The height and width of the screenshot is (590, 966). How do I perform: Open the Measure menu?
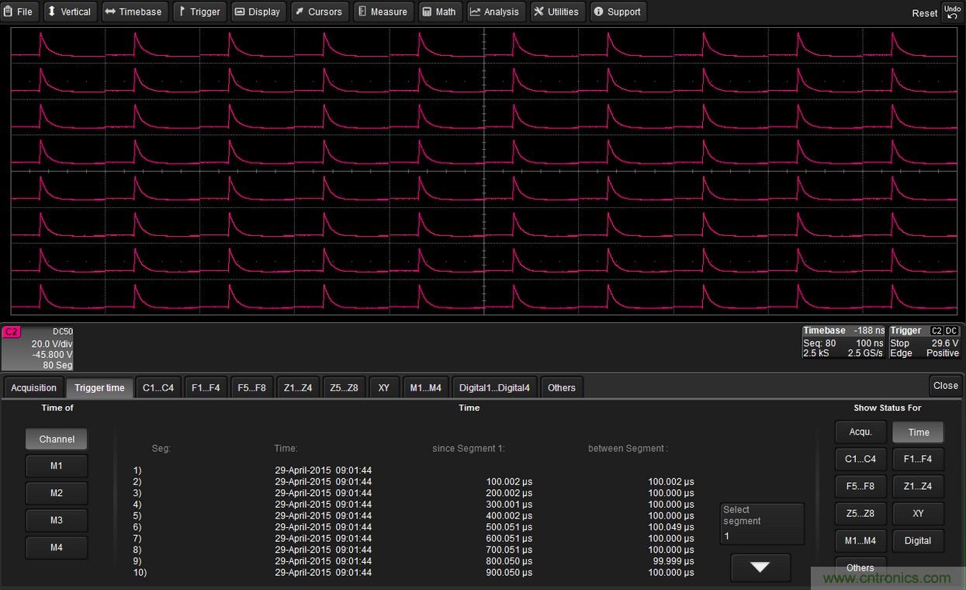click(383, 12)
